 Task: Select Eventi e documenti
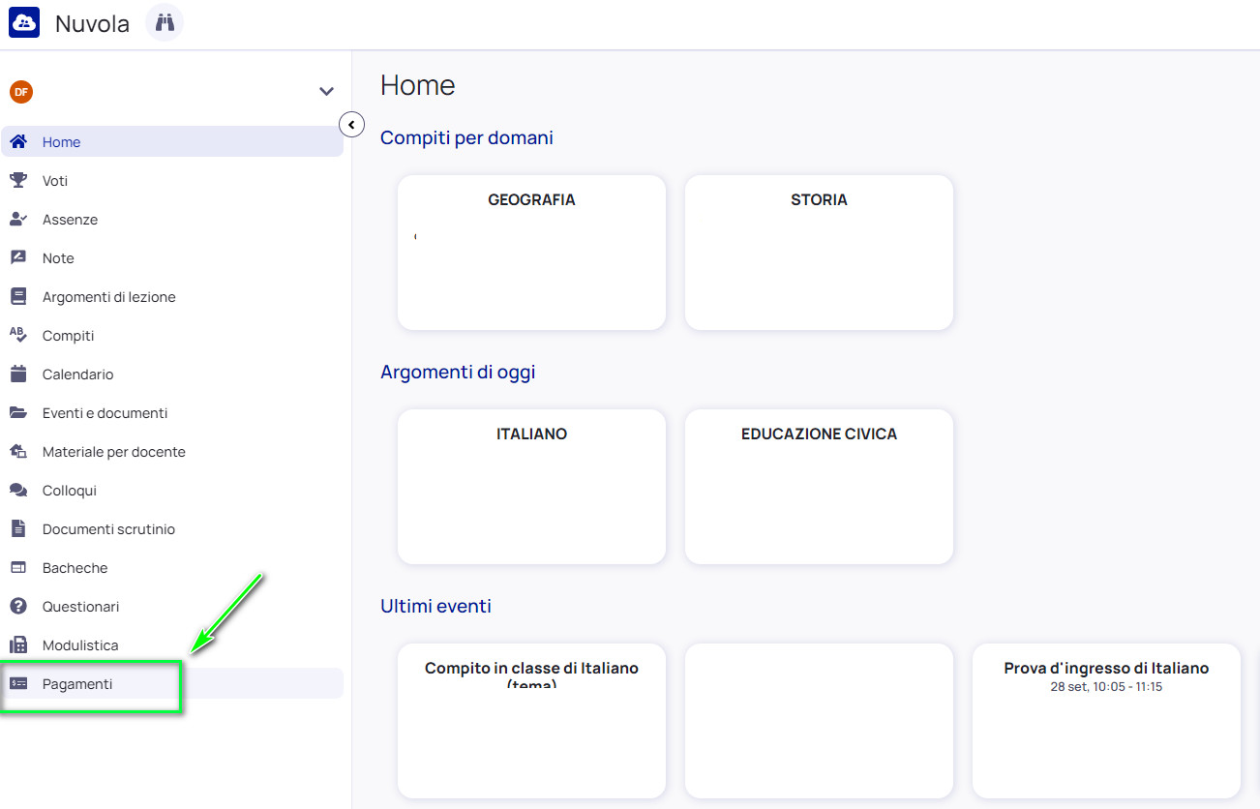(172, 412)
